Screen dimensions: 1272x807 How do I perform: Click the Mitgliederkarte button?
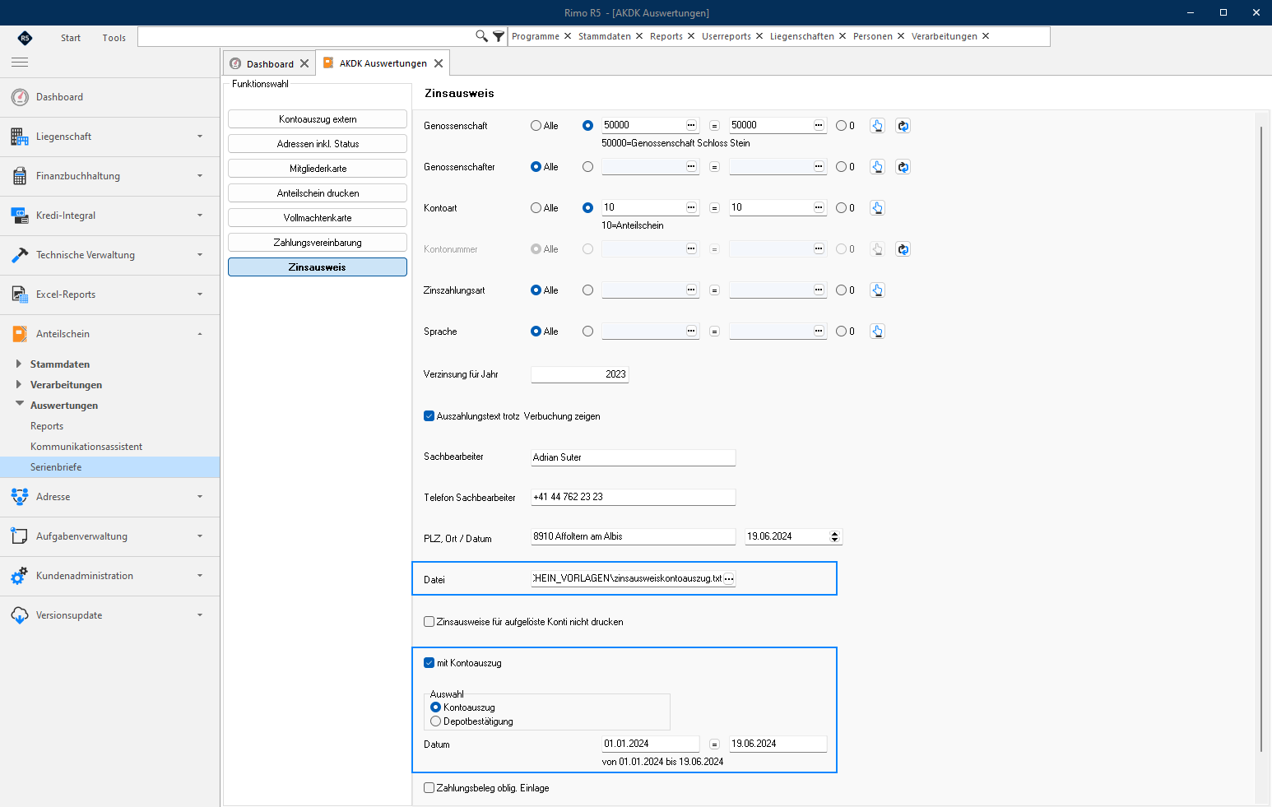[318, 169]
